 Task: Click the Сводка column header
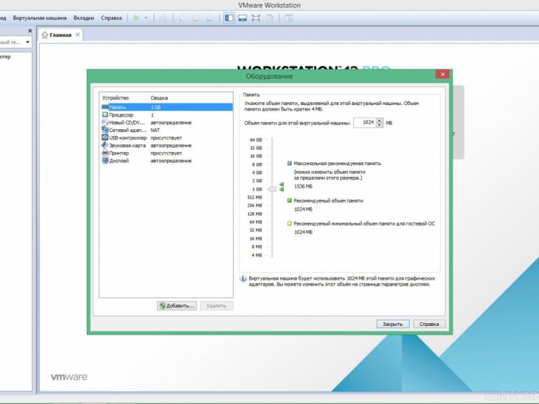(159, 98)
